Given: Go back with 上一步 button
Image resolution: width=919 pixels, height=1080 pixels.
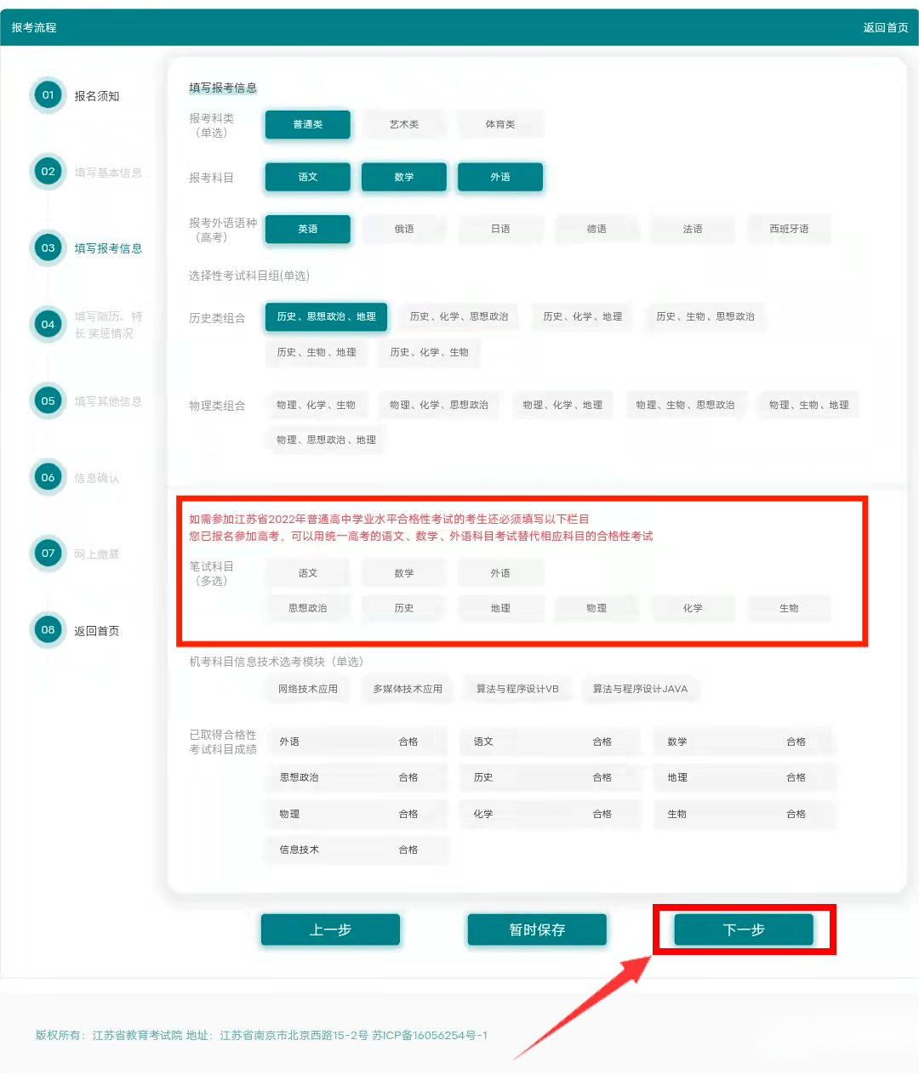Looking at the screenshot, I should [330, 929].
